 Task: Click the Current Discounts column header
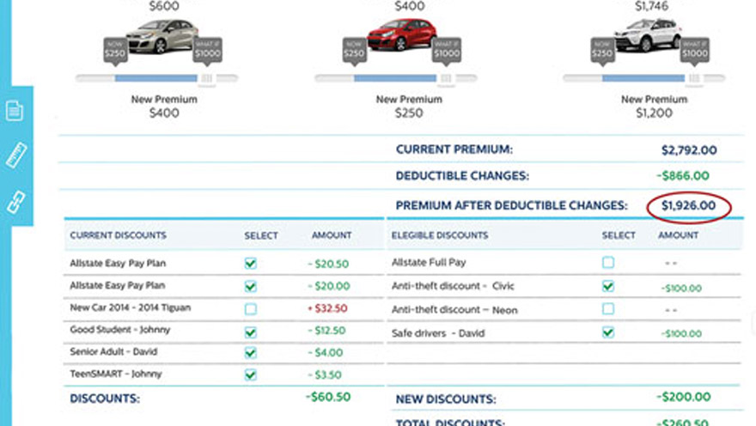click(118, 235)
